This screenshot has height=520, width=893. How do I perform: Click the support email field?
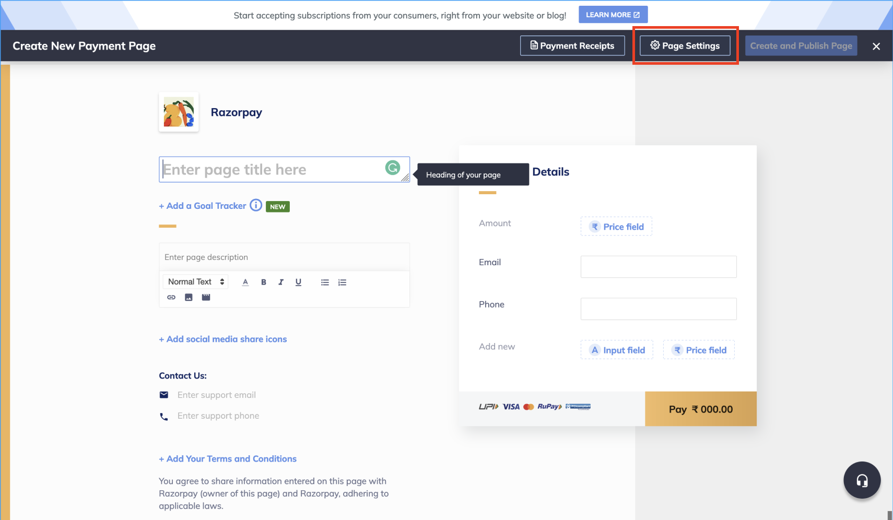click(217, 395)
